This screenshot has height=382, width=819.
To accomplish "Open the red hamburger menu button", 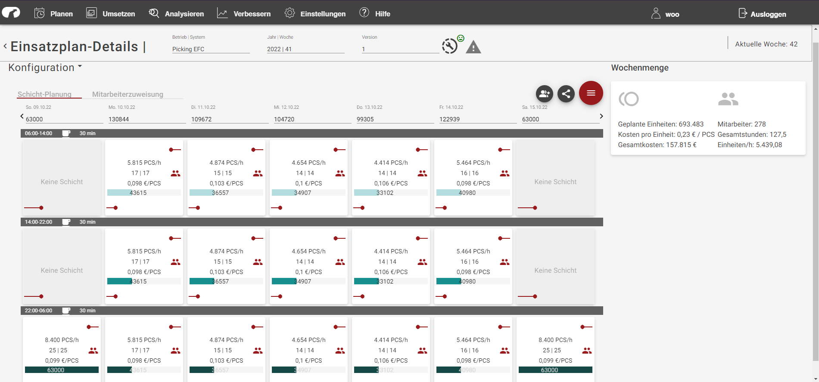I will click(591, 93).
